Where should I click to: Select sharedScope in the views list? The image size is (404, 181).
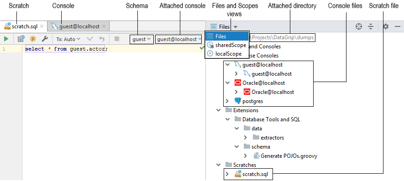pyautogui.click(x=227, y=45)
